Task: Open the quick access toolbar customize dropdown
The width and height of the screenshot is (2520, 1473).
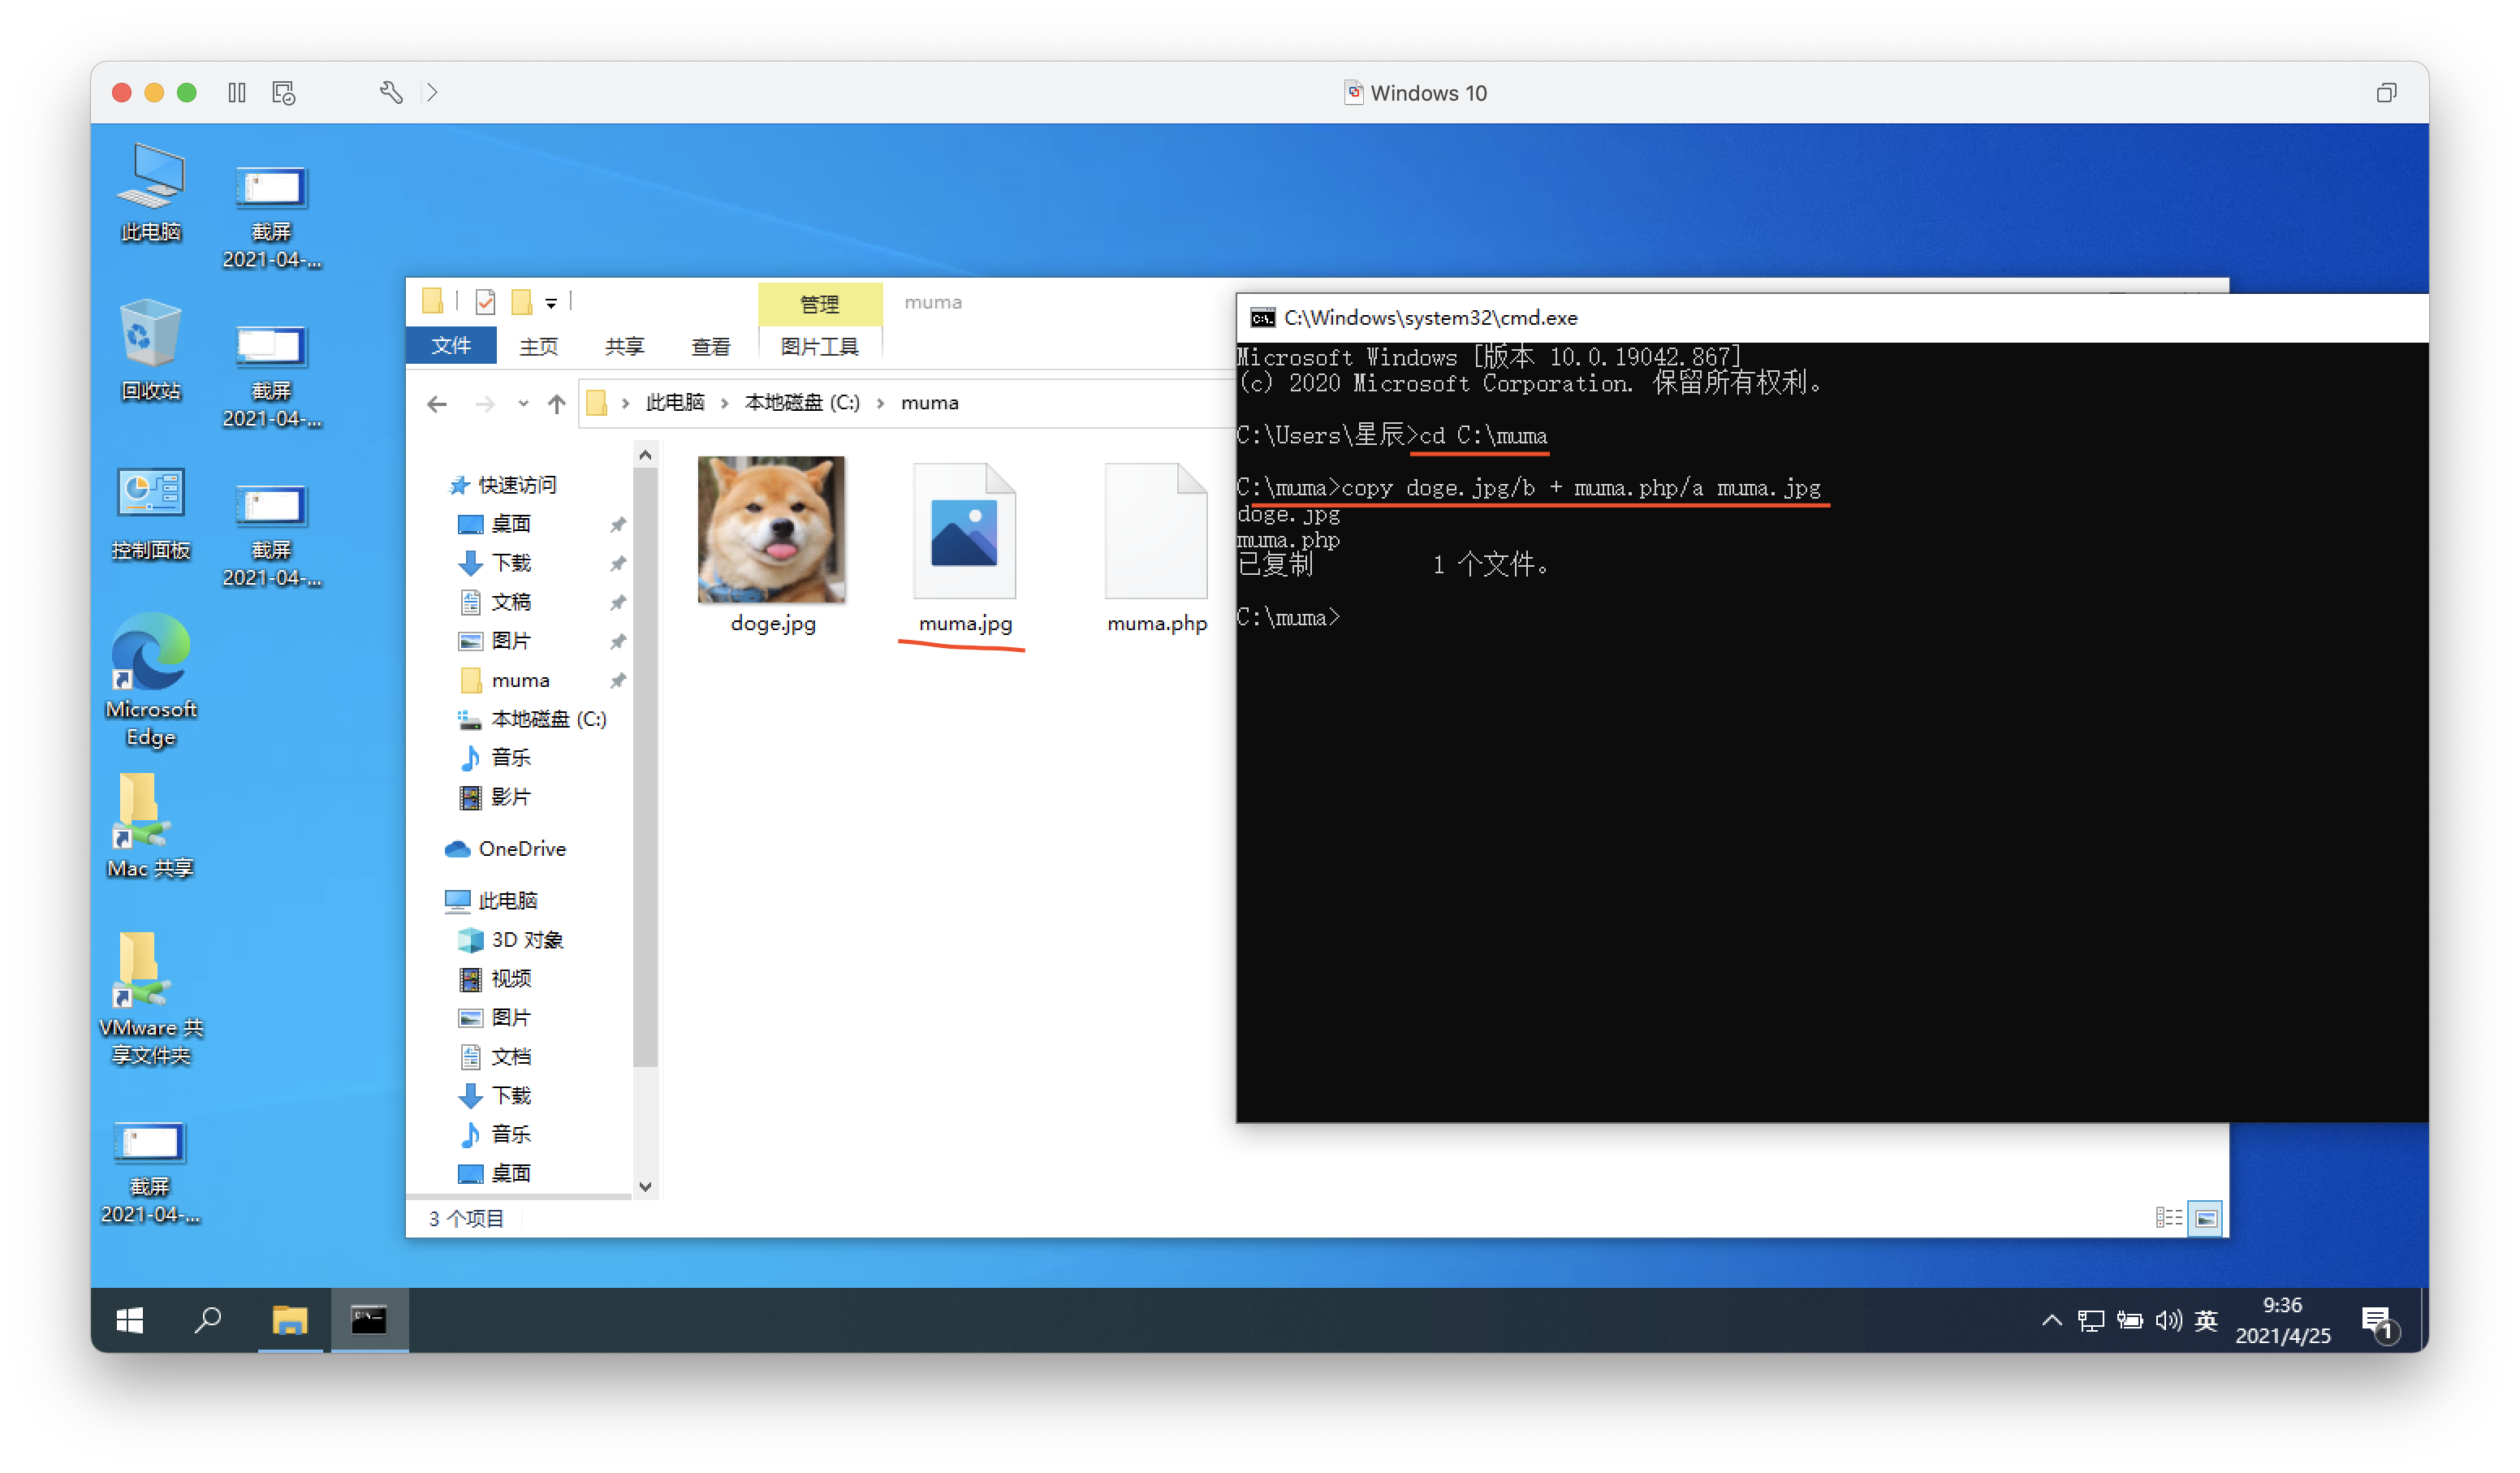Action: [x=551, y=302]
